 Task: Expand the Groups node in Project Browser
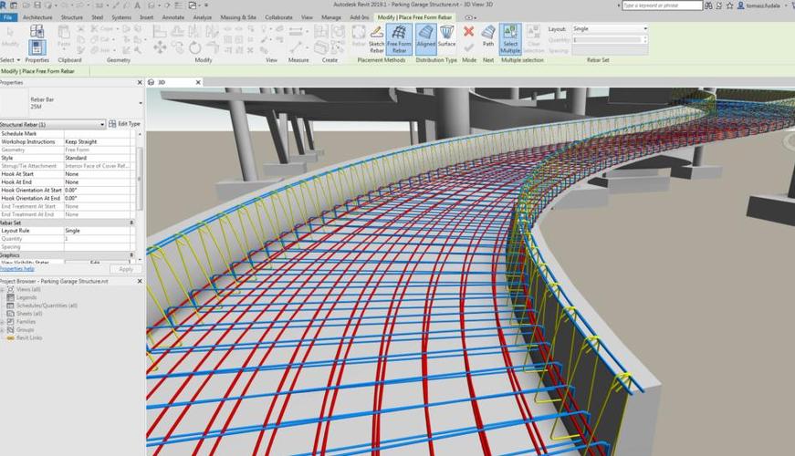pyautogui.click(x=3, y=330)
